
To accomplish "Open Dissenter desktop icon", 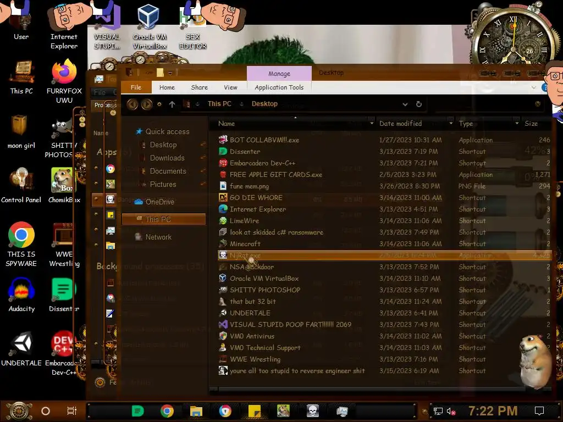I will (64, 295).
